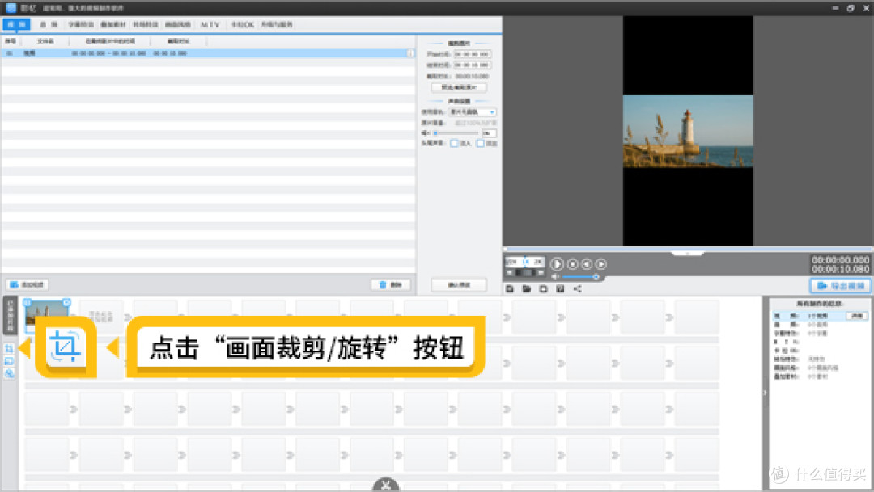Click the 序号 (index) column header
This screenshot has height=492, width=874.
click(x=11, y=41)
